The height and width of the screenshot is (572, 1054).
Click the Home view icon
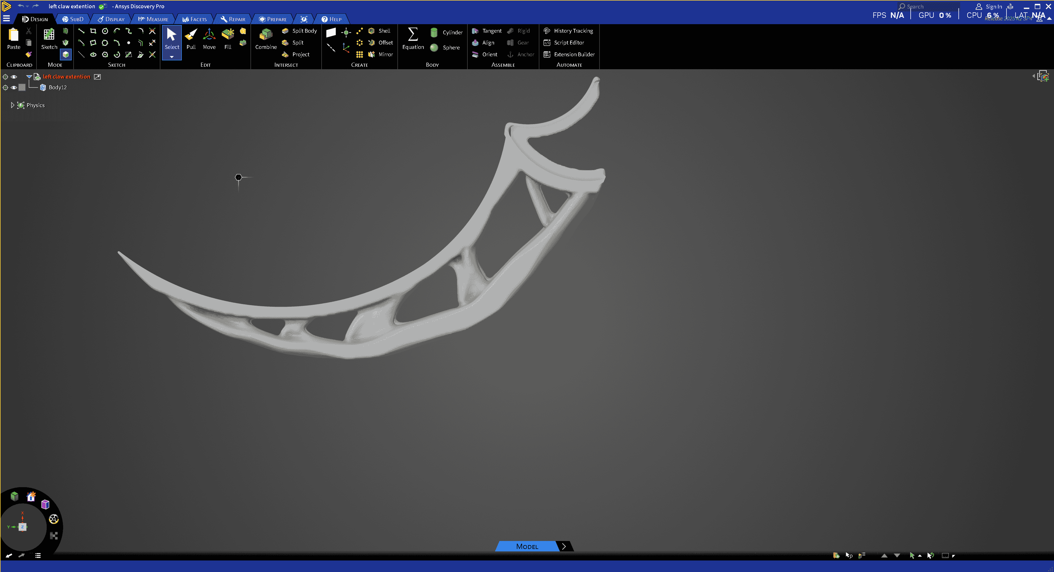click(x=31, y=497)
